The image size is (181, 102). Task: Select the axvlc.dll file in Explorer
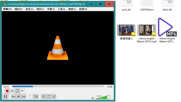pos(126,6)
